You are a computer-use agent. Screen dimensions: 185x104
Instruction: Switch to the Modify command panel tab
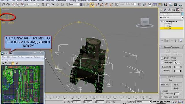pos(165,10)
